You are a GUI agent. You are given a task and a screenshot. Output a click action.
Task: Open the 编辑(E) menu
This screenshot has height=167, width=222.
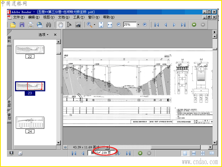click(x=34, y=17)
